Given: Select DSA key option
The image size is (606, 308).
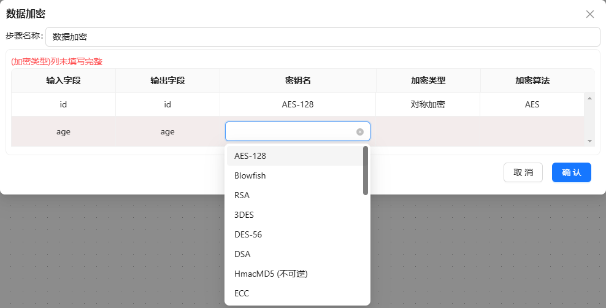Looking at the screenshot, I should [242, 254].
